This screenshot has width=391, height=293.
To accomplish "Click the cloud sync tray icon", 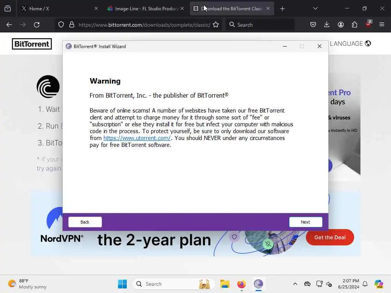I will (x=307, y=284).
